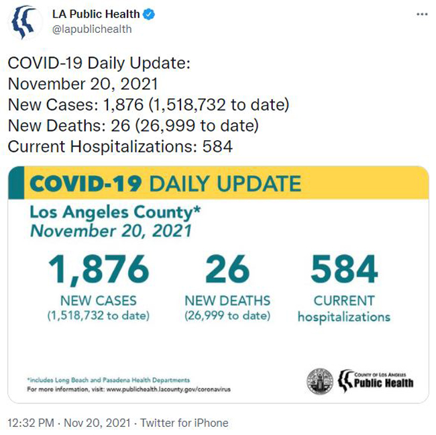Screen dimensions: 436x435
Task: Open the @lapublichealth handle link
Action: [92, 30]
